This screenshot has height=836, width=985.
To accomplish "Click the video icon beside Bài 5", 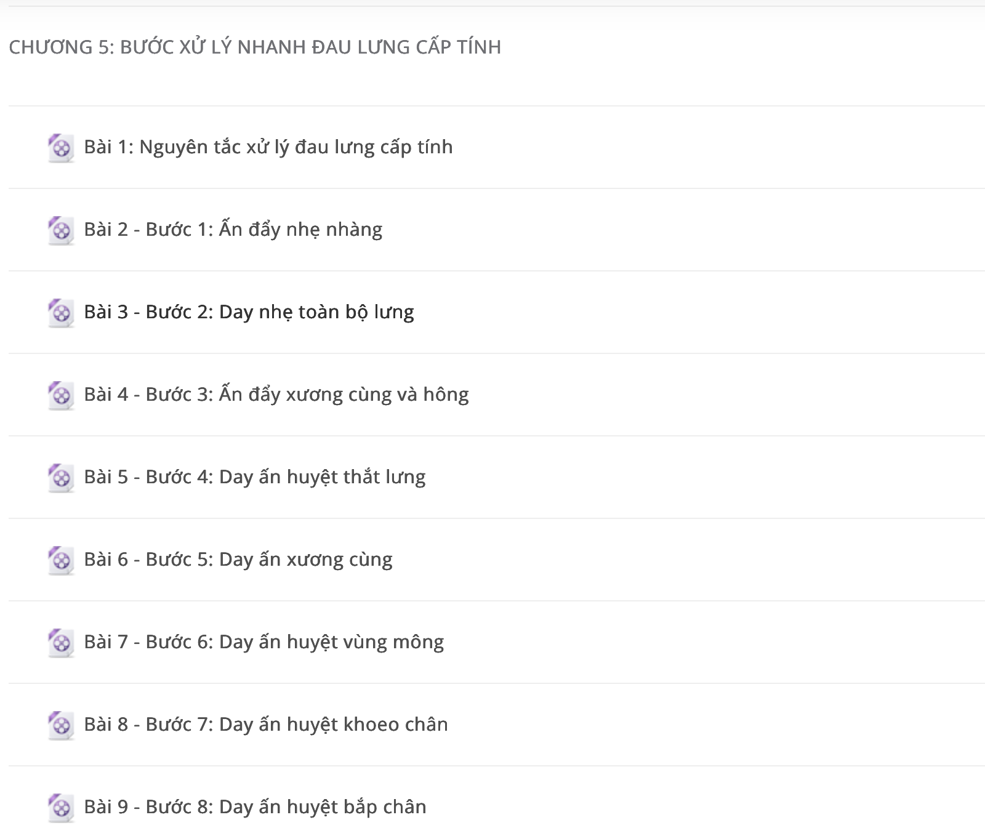I will click(61, 478).
